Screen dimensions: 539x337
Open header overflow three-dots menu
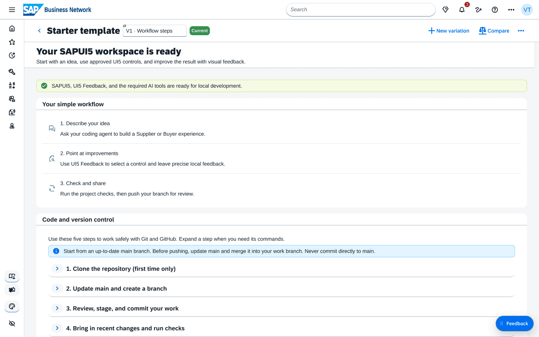coord(511,10)
